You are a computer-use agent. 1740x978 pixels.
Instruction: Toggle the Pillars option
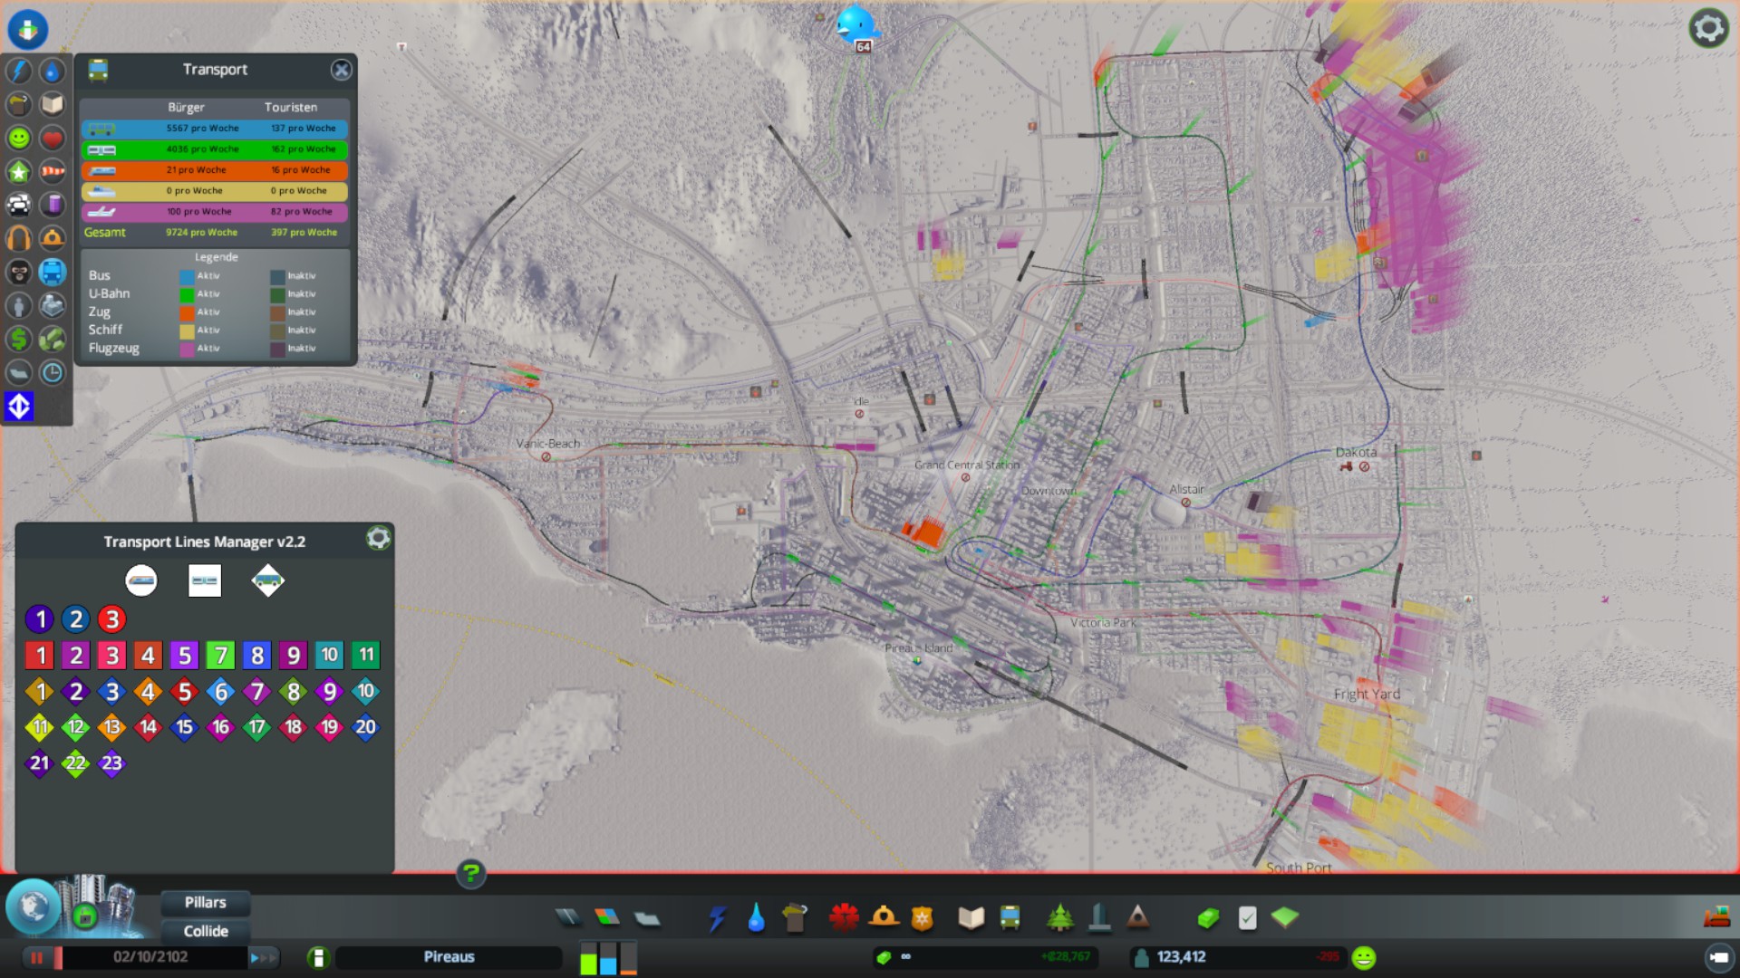[205, 902]
